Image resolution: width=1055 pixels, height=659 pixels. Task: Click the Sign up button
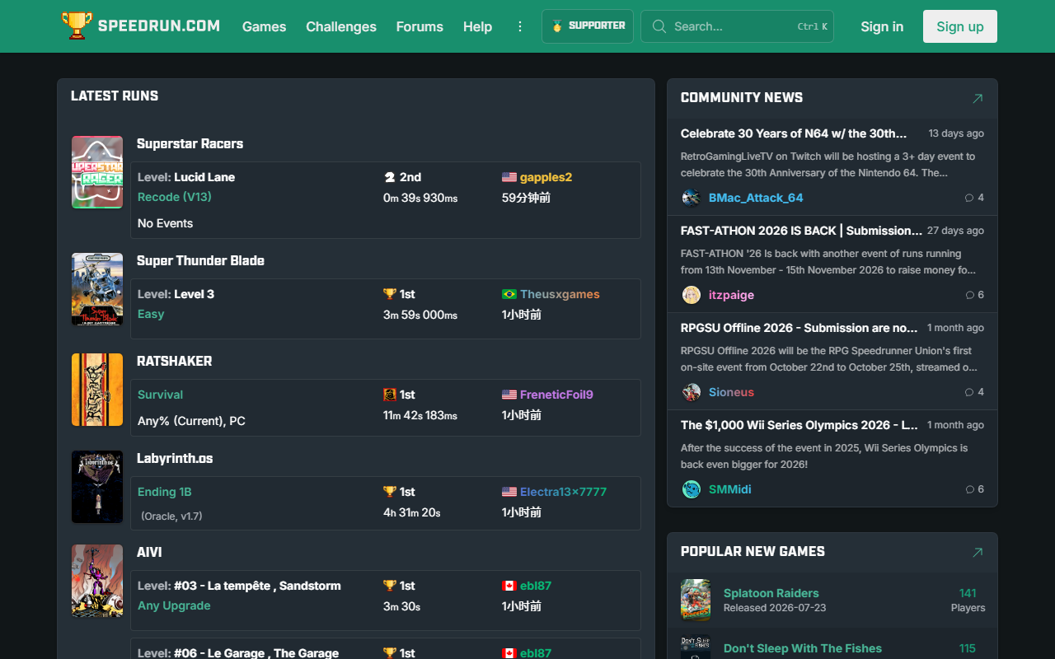click(960, 26)
